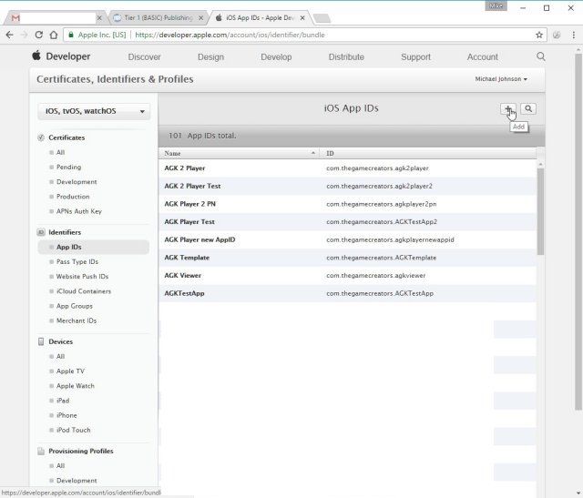The width and height of the screenshot is (583, 498).
Task: Open site search magnifier in Developer nav
Action: (x=540, y=56)
